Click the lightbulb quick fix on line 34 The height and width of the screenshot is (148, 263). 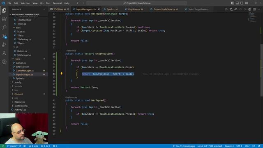pos(62,74)
